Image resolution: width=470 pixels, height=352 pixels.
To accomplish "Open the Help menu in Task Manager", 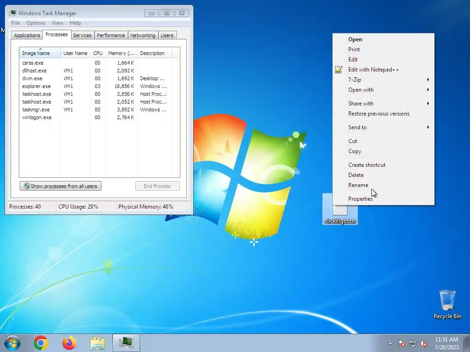I will pyautogui.click(x=75, y=23).
